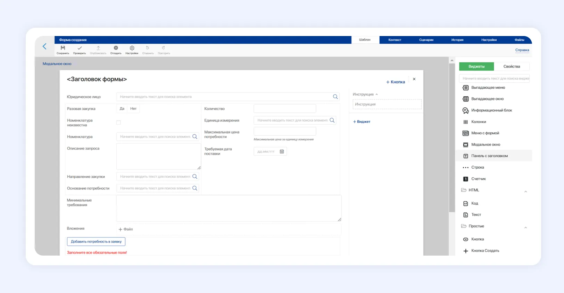Collapse the Простые widget group
Screen dimensions: 564x293
coord(525,227)
